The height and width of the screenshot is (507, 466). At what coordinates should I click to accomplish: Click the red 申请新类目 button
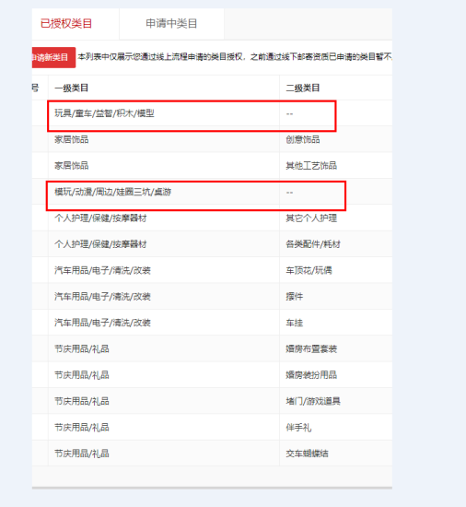coord(53,57)
